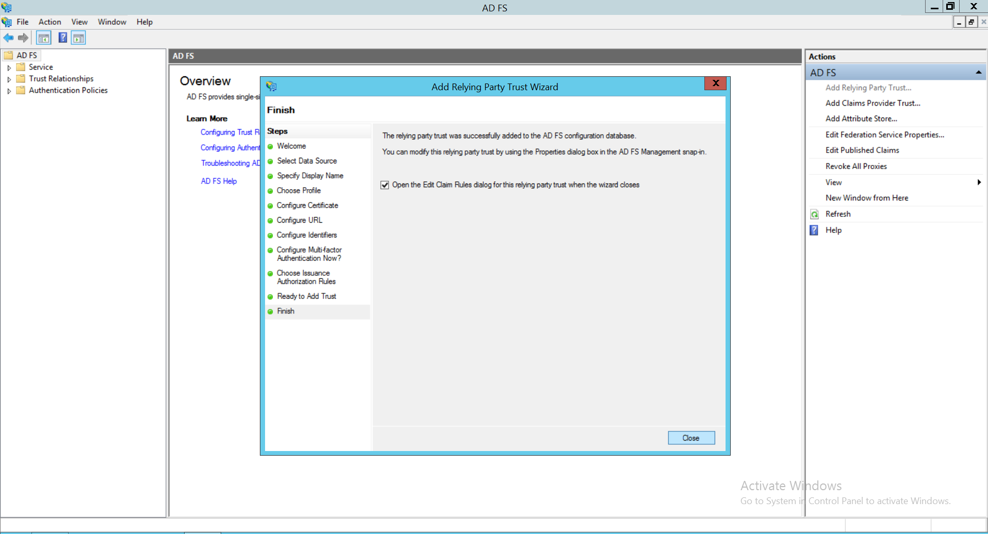
Task: Open the Action menu
Action: (x=50, y=22)
